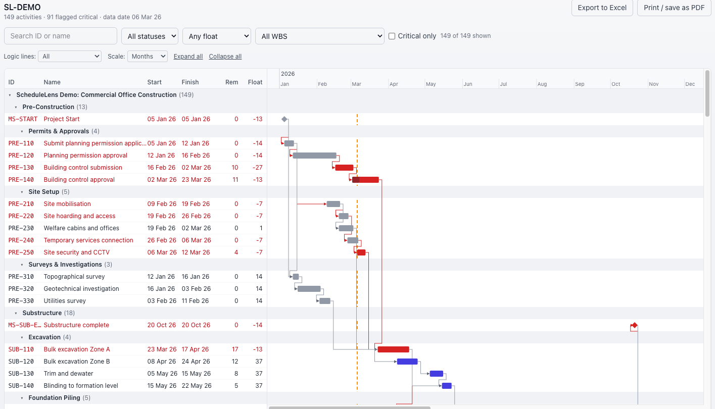This screenshot has height=409, width=715.
Task: Click Print / save as PDF button
Action: (x=674, y=8)
